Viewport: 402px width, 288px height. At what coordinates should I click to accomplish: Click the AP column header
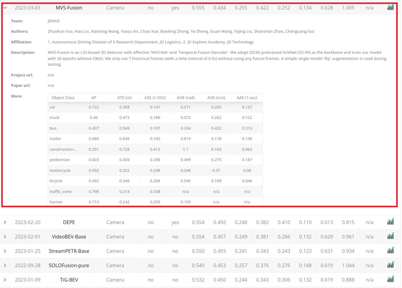point(94,98)
